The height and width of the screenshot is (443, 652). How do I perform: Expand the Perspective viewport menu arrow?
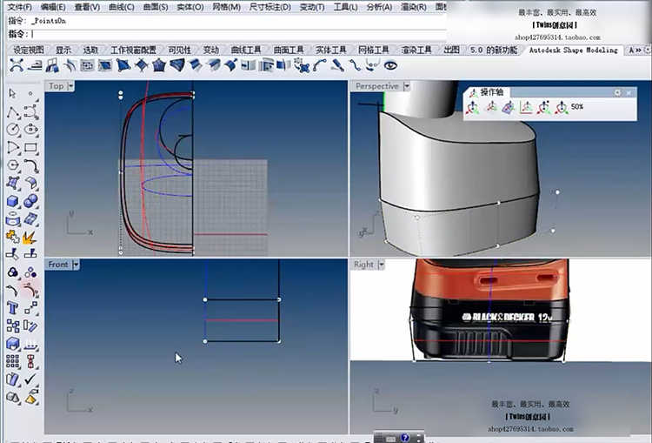pyautogui.click(x=407, y=86)
